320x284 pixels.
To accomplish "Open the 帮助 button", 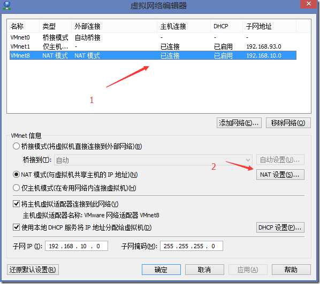I will click(x=291, y=270).
